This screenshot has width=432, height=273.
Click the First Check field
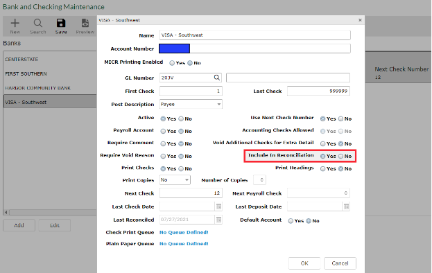pyautogui.click(x=191, y=91)
